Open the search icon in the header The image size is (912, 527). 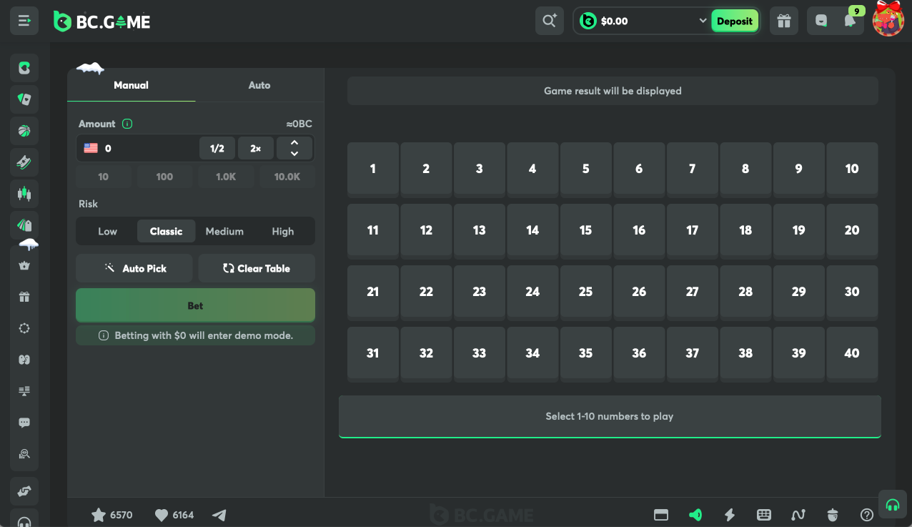coord(549,21)
